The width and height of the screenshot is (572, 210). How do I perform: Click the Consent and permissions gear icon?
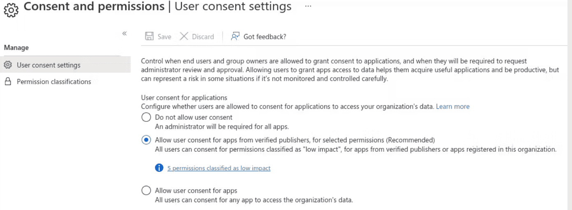point(11,9)
